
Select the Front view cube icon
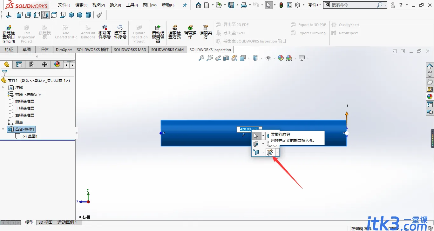point(20,15)
